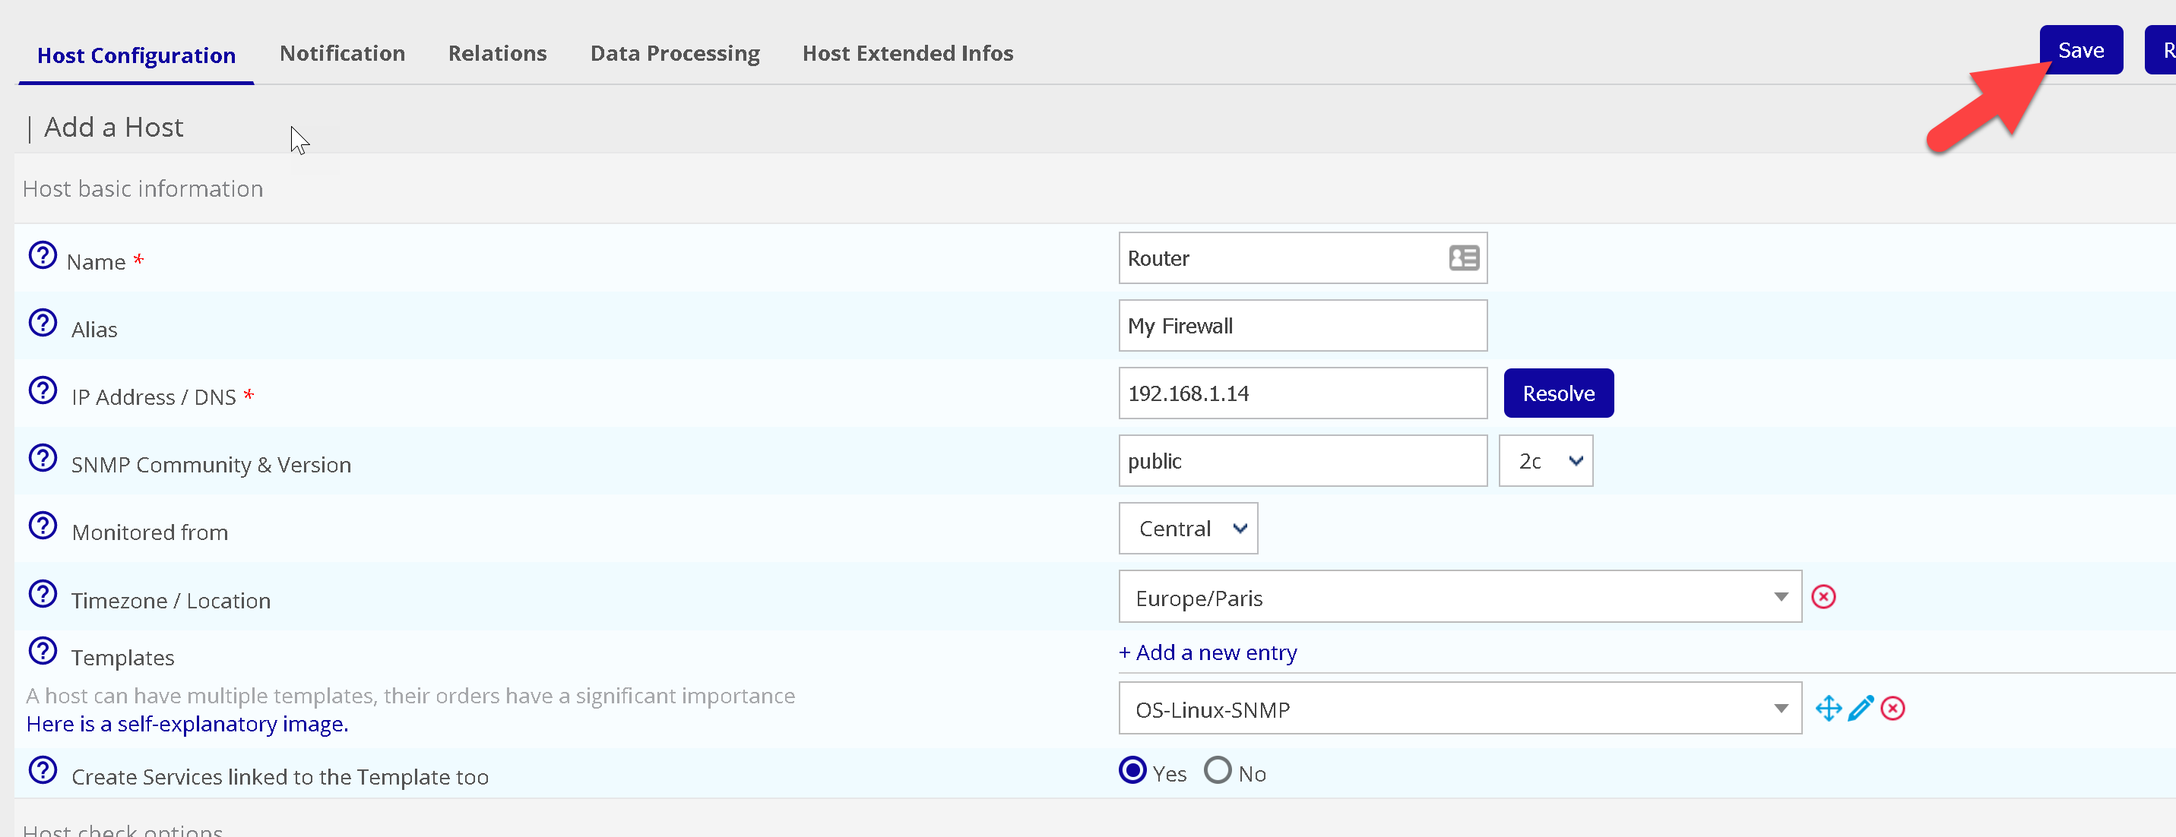Viewport: 2176px width, 837px height.
Task: Click the Save button
Action: pos(2079,51)
